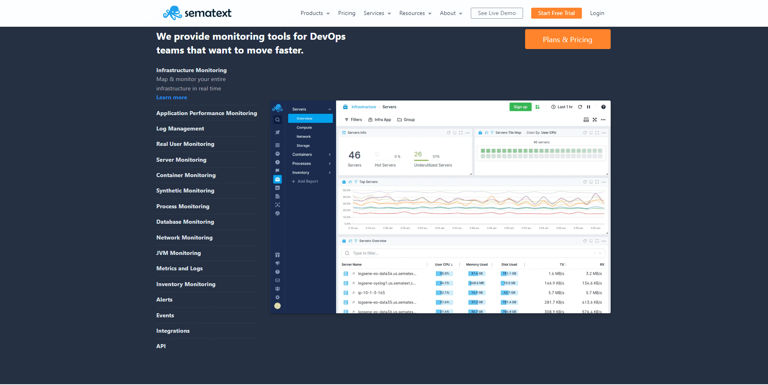Image resolution: width=768 pixels, height=385 pixels.
Task: Click the megaphone announcements icon
Action: pyautogui.click(x=277, y=263)
